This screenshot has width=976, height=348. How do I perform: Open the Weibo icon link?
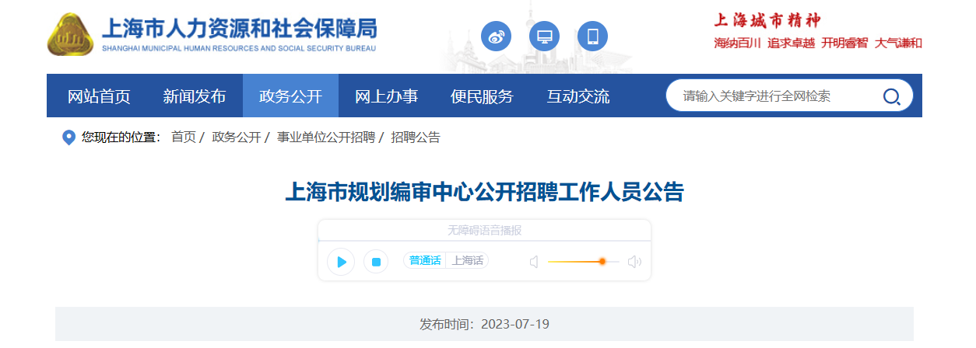(x=496, y=36)
